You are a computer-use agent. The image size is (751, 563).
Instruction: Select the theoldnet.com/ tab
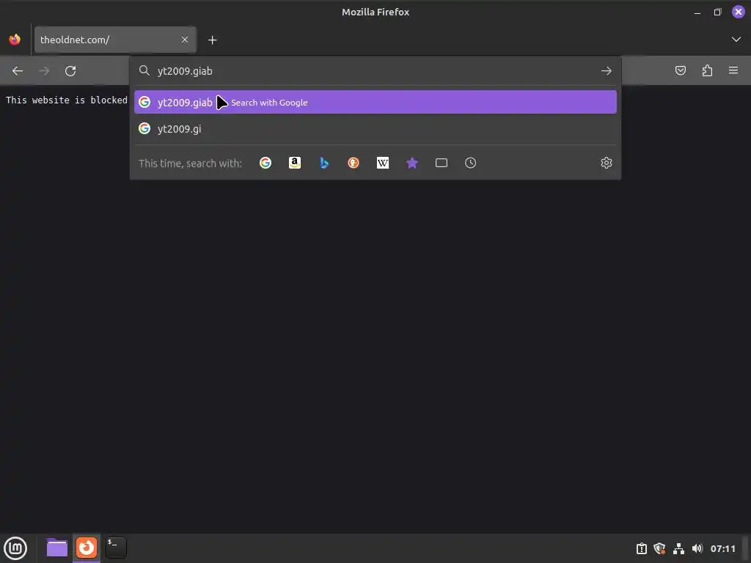[115, 40]
